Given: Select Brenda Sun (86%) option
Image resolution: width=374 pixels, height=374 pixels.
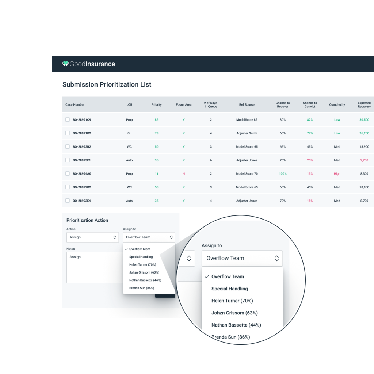Looking at the screenshot, I should pos(141,288).
